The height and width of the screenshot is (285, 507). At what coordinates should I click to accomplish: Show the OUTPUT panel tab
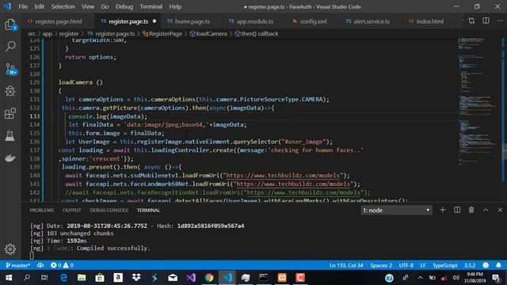click(x=72, y=210)
